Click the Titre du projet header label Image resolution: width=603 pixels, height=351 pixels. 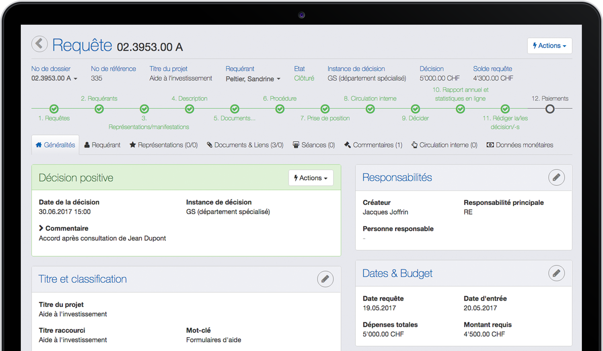(x=168, y=69)
